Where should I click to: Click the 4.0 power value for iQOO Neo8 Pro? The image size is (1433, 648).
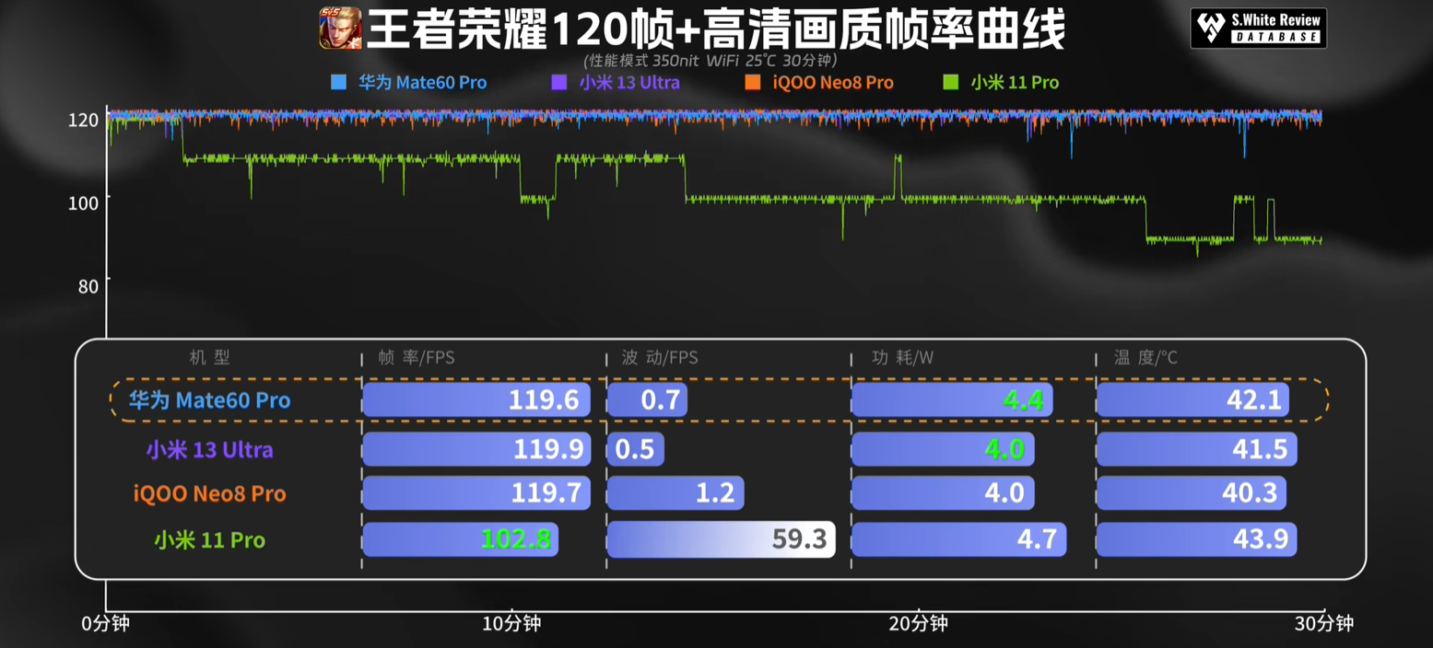tap(1004, 494)
